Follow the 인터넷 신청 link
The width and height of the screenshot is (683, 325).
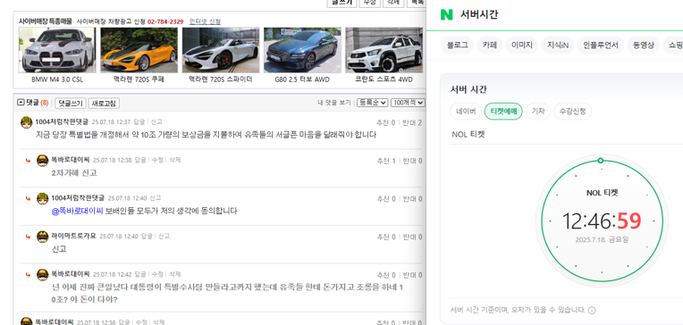pyautogui.click(x=205, y=21)
